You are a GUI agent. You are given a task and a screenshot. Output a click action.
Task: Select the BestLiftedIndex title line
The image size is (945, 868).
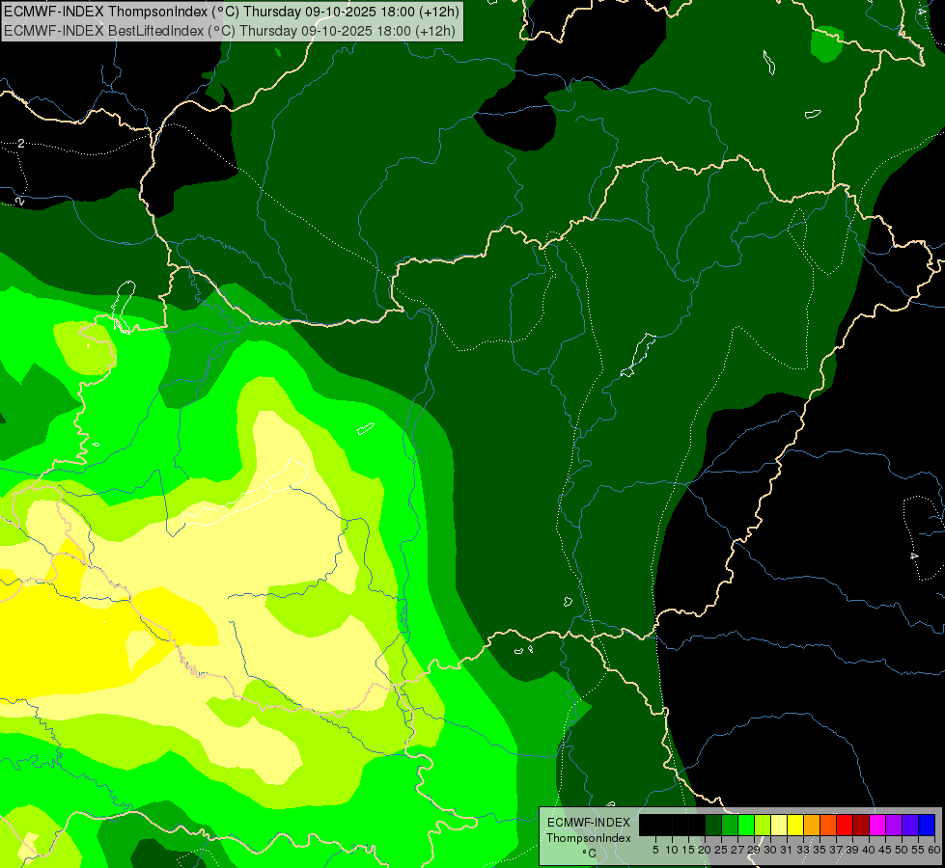click(x=232, y=30)
